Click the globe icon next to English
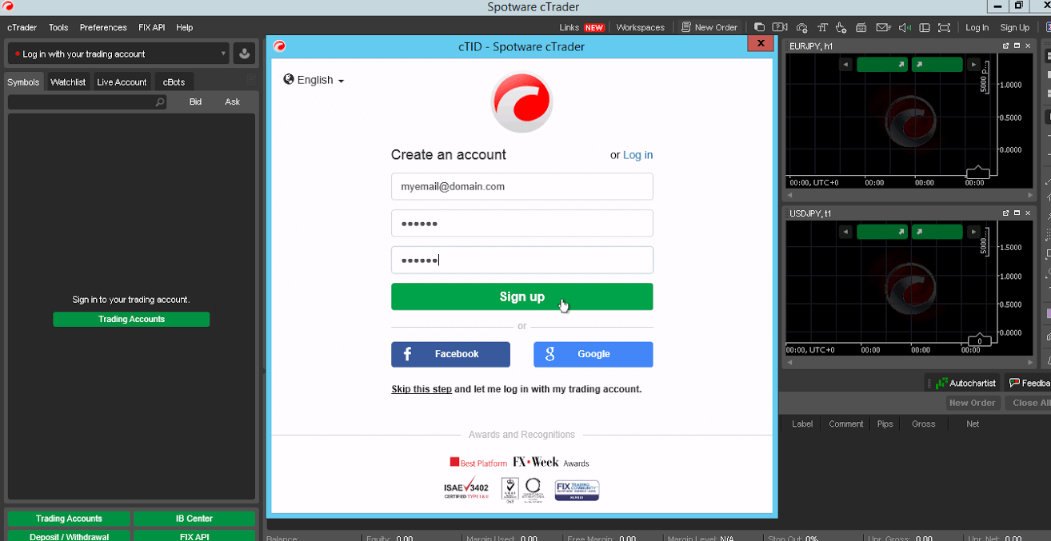The image size is (1051, 541). pos(289,80)
